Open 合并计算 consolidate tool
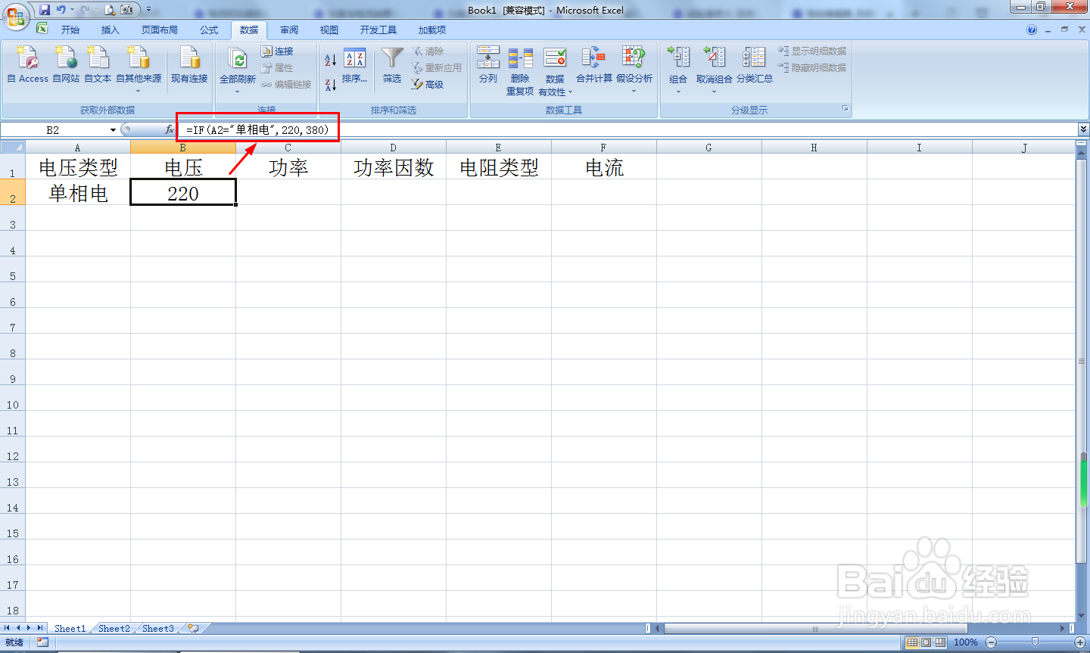This screenshot has width=1090, height=653. click(593, 64)
